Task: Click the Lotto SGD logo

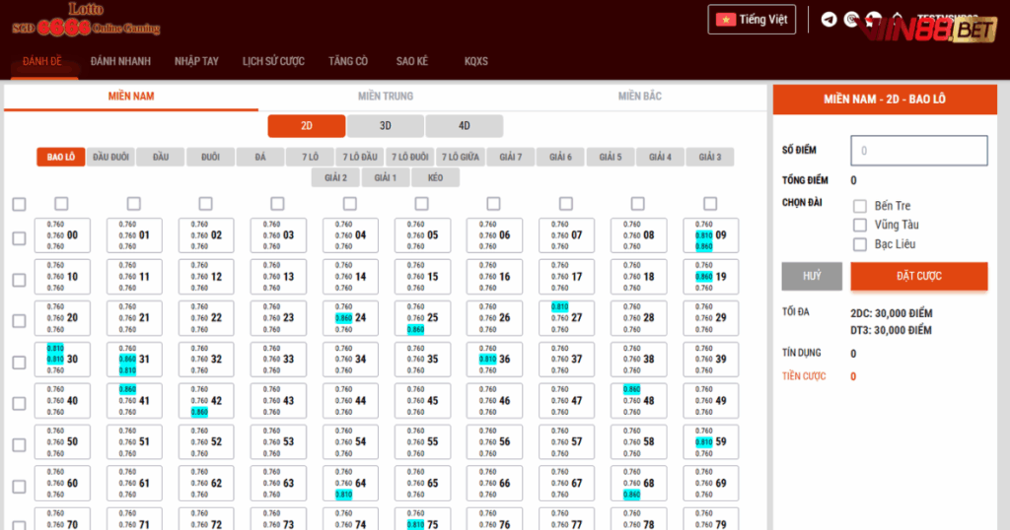Action: coord(86,21)
